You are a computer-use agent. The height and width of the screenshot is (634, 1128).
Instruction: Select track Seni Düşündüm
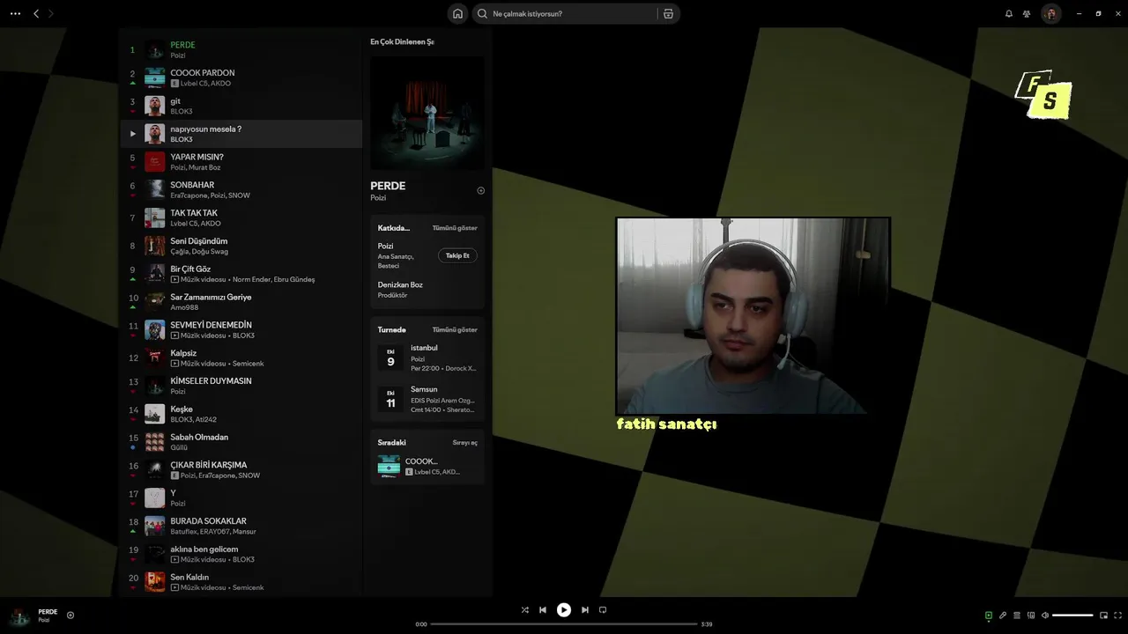coord(241,246)
